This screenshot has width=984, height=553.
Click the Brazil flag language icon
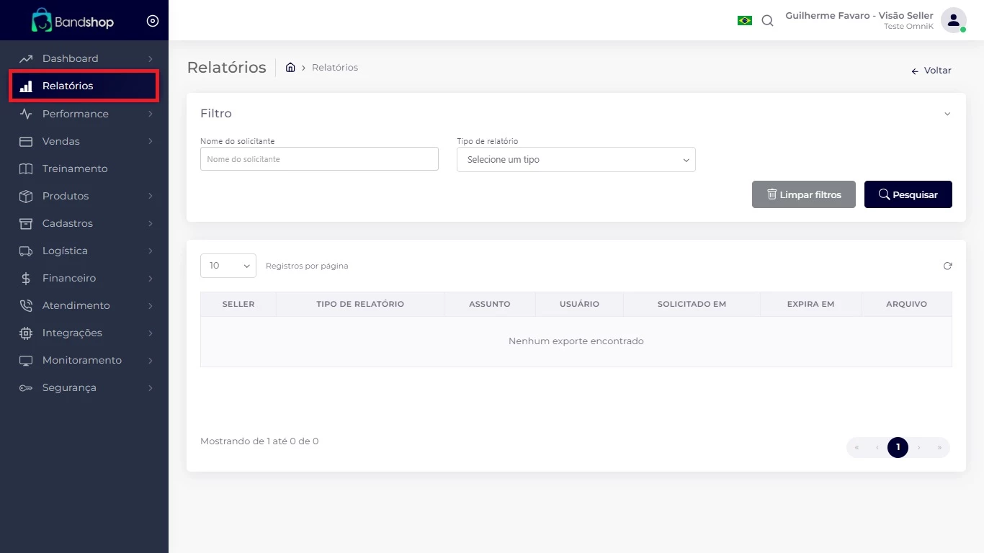744,21
